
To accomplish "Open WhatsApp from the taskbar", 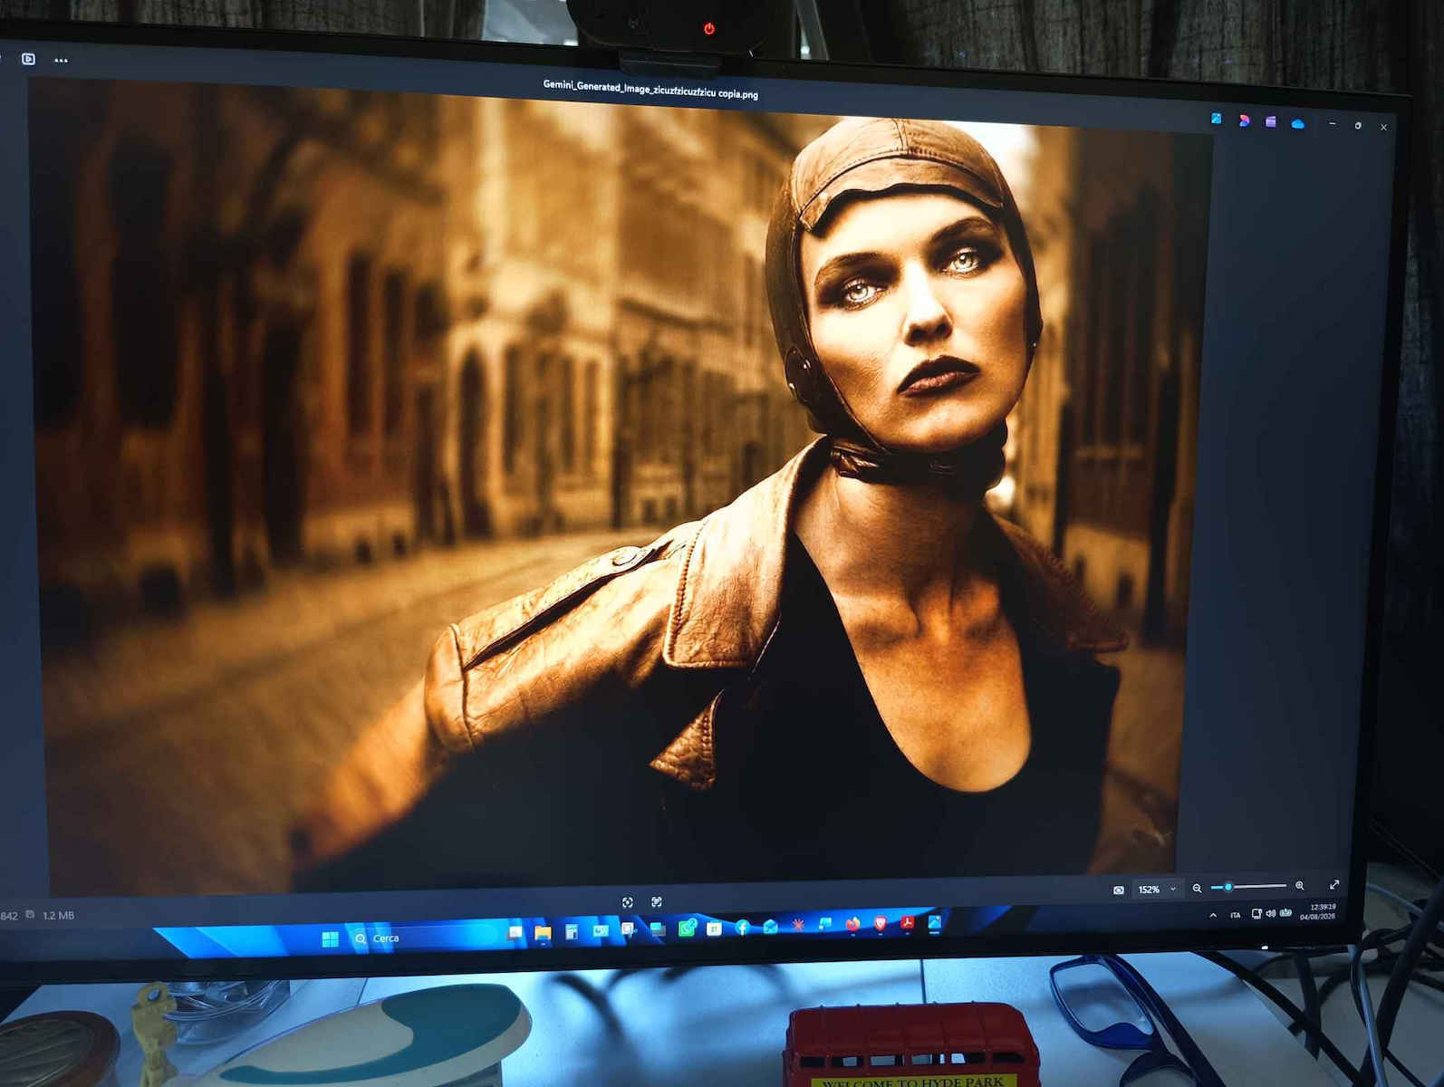I will 687,928.
